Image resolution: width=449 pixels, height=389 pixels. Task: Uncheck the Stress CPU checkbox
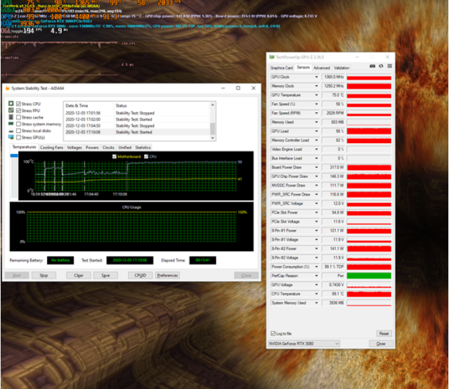pyautogui.click(x=19, y=103)
